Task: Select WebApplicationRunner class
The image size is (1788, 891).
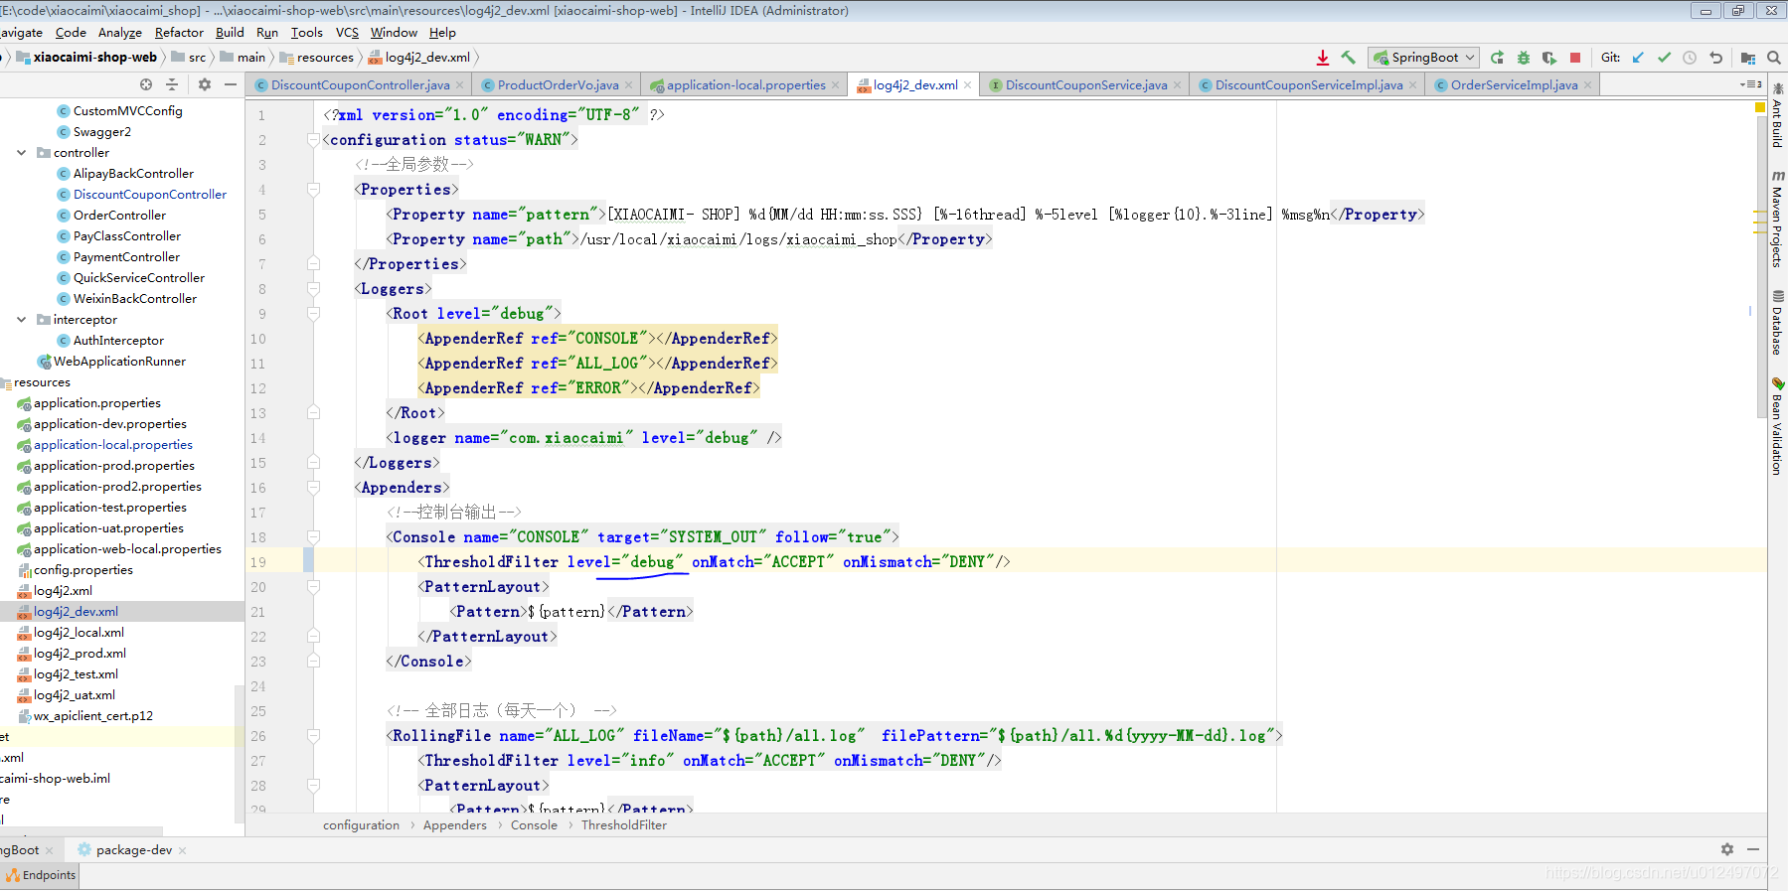Action: (x=119, y=361)
